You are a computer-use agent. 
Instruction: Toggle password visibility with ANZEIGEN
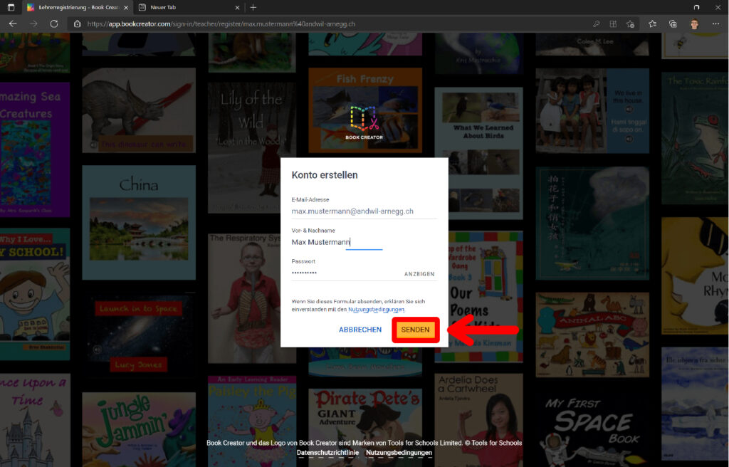[x=419, y=274]
